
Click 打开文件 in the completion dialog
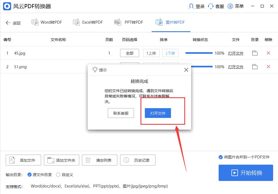point(158,113)
